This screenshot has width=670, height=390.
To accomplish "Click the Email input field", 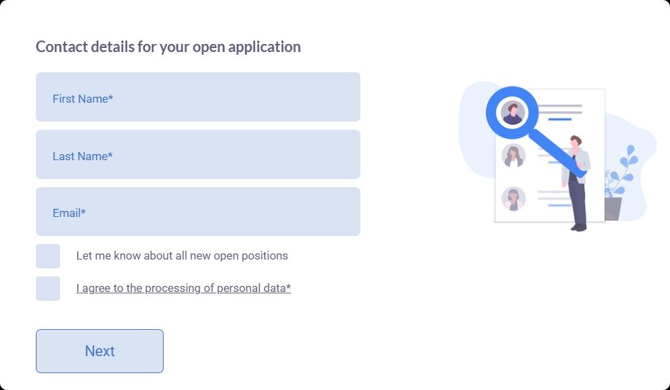I will 197,212.
